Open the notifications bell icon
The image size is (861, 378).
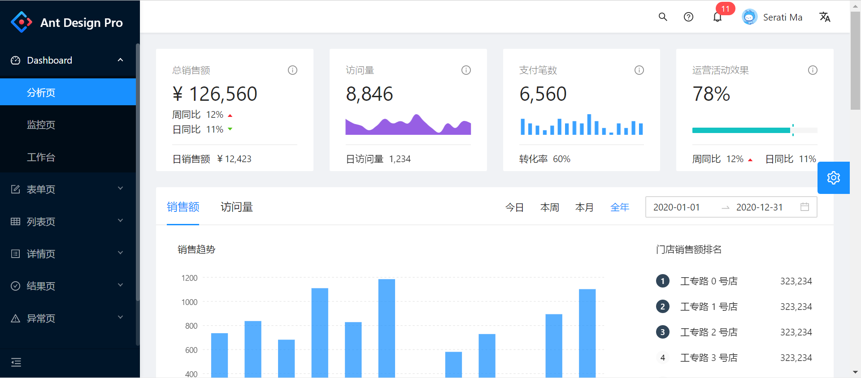tap(717, 17)
